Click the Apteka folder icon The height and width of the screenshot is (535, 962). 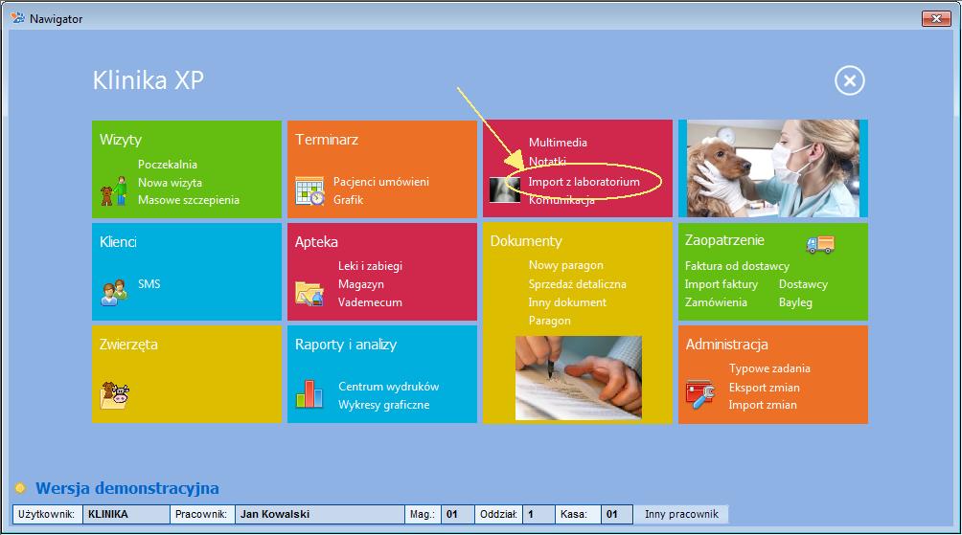click(x=309, y=294)
